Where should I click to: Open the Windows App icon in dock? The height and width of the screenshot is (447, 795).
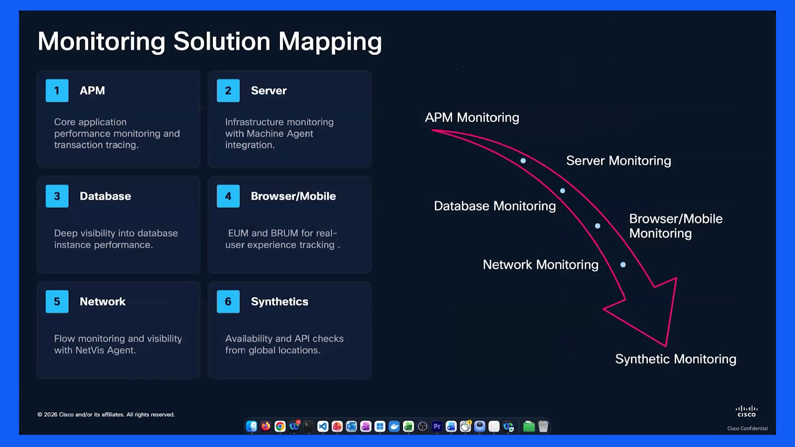point(380,426)
